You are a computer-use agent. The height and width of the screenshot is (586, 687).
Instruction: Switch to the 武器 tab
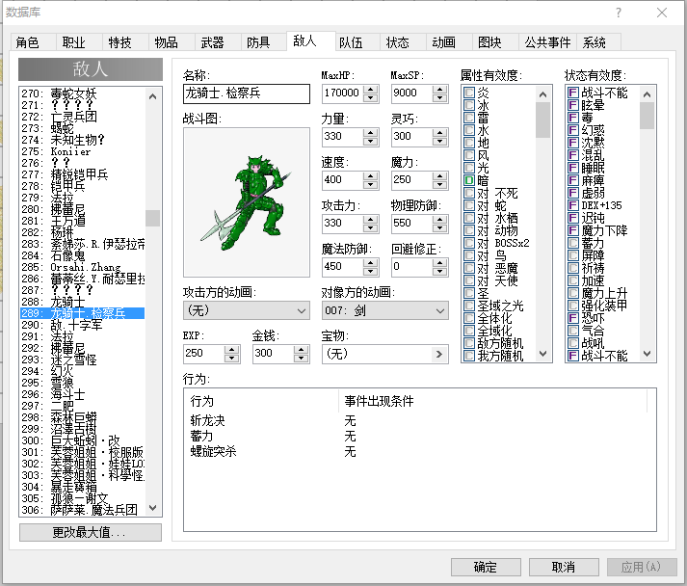218,42
